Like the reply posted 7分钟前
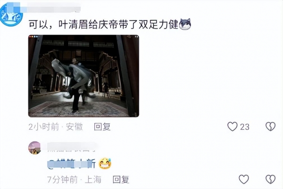The height and width of the screenshot is (189, 283). (244, 179)
